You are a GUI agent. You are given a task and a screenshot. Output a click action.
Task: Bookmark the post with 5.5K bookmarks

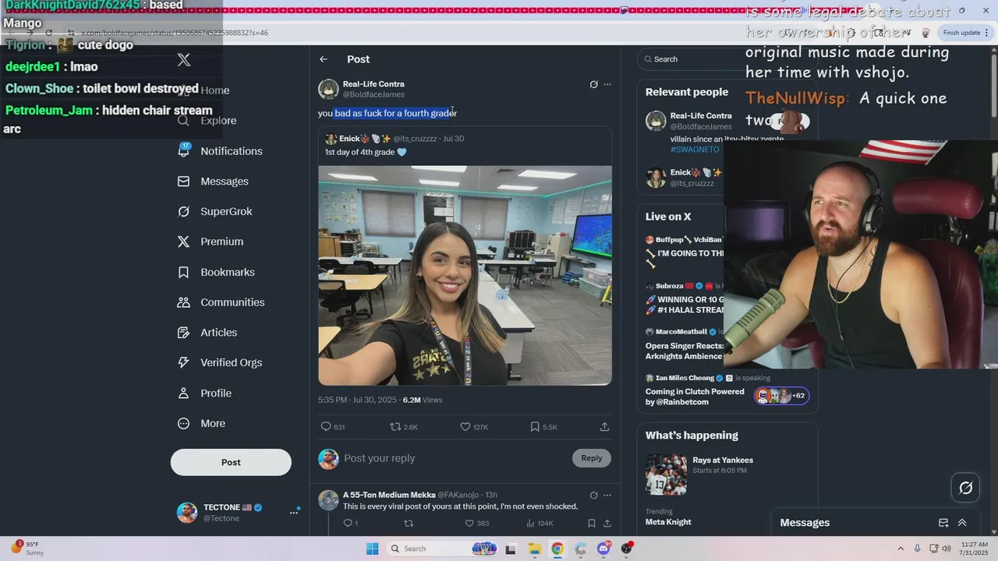(x=543, y=427)
